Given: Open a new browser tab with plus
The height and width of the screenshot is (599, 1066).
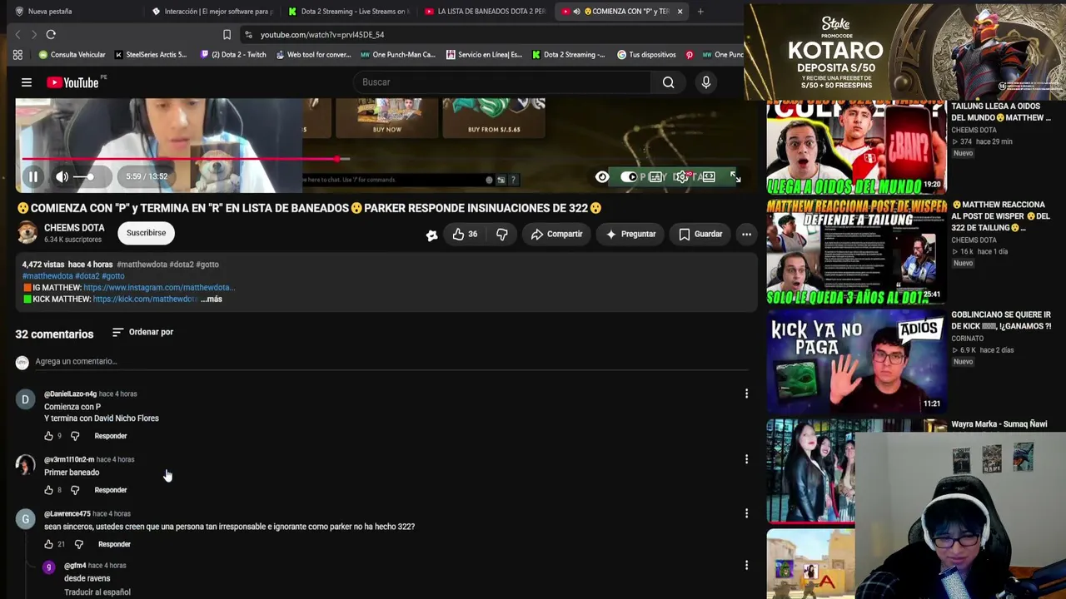Looking at the screenshot, I should click(x=700, y=12).
